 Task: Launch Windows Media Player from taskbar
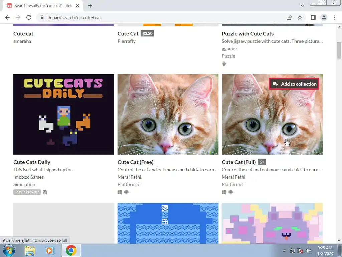(x=49, y=250)
